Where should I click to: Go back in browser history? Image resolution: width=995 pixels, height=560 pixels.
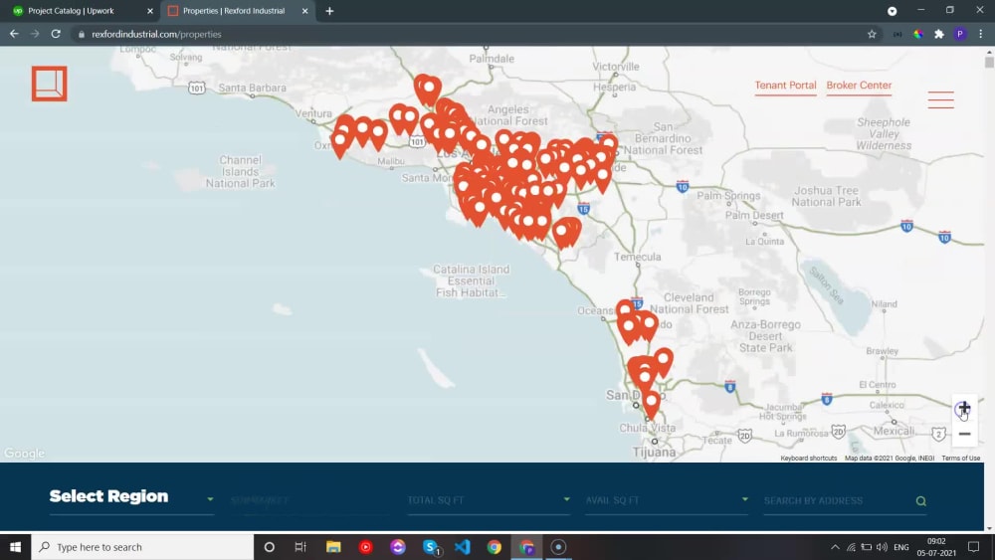pyautogui.click(x=14, y=34)
